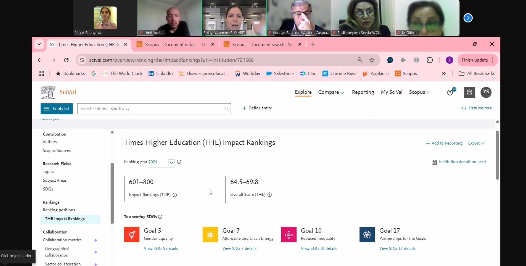Image resolution: width=526 pixels, height=266 pixels.
Task: Click the zoom magnifier icon in address bar
Action: tap(360, 60)
